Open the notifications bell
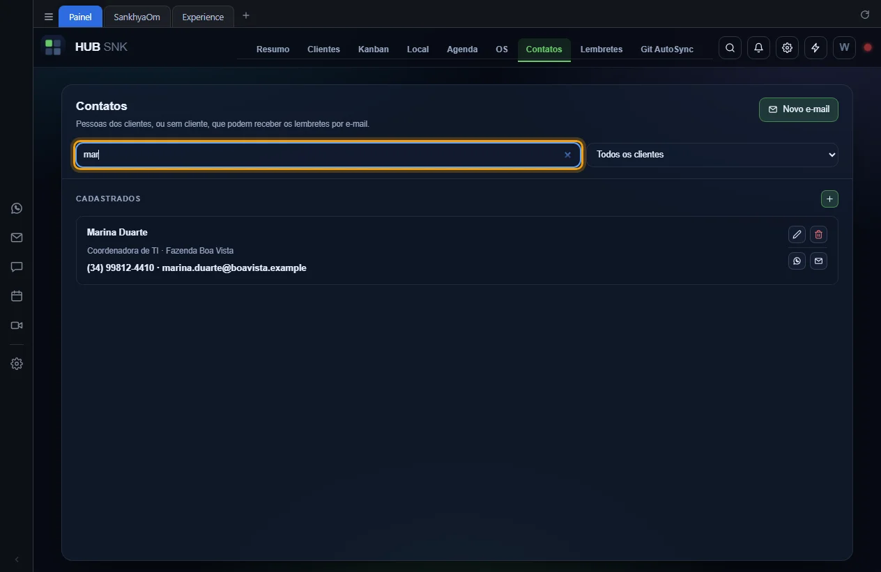Screen dimensions: 881x572 (758, 48)
